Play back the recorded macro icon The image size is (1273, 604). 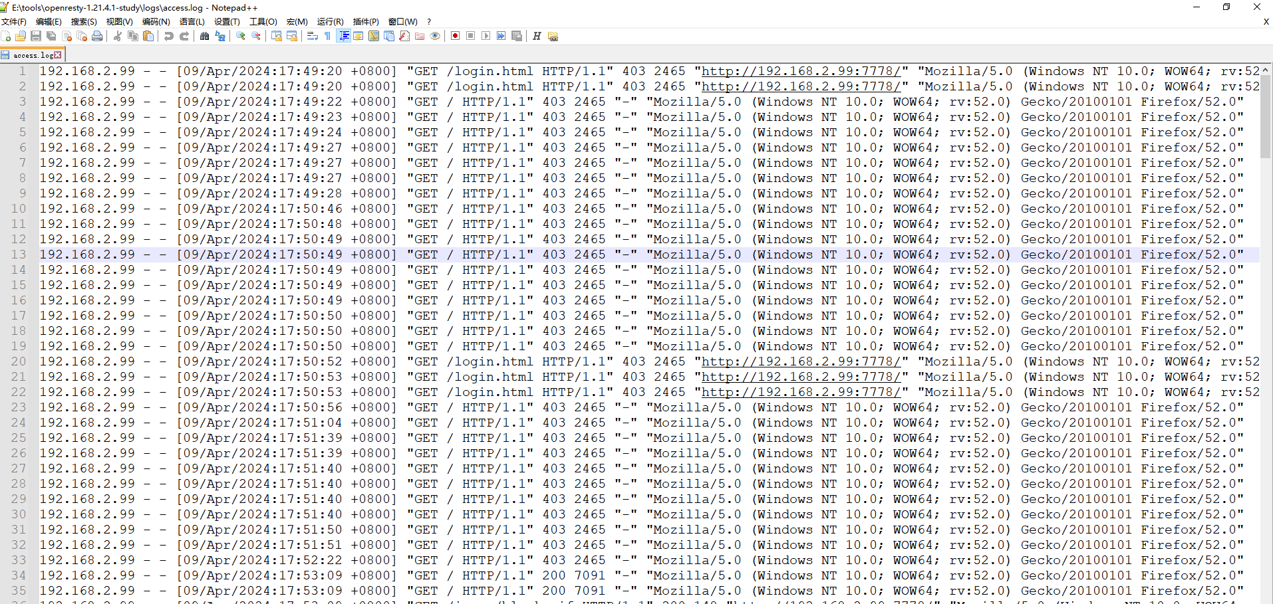tap(486, 36)
